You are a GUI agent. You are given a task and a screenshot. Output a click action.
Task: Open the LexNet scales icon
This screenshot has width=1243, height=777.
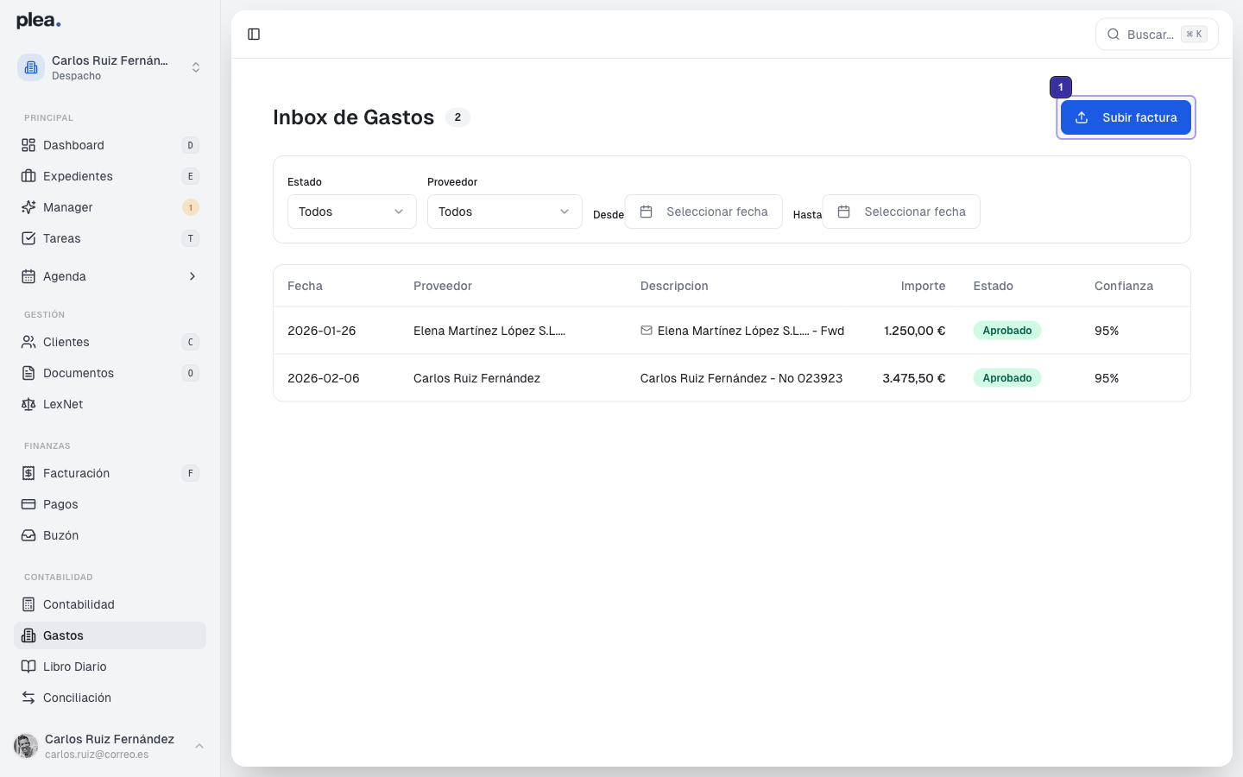click(x=28, y=404)
